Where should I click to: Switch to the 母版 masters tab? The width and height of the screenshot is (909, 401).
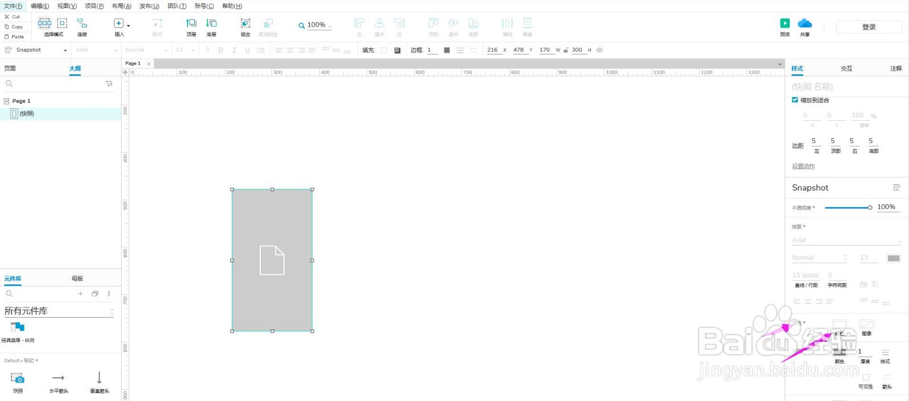point(77,278)
